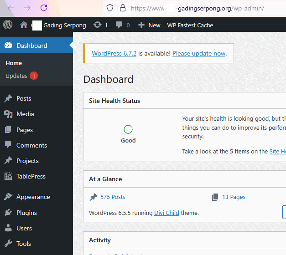Screen dimensions: 286x255
Task: Click the home icon in admin bar
Action: 24,25
